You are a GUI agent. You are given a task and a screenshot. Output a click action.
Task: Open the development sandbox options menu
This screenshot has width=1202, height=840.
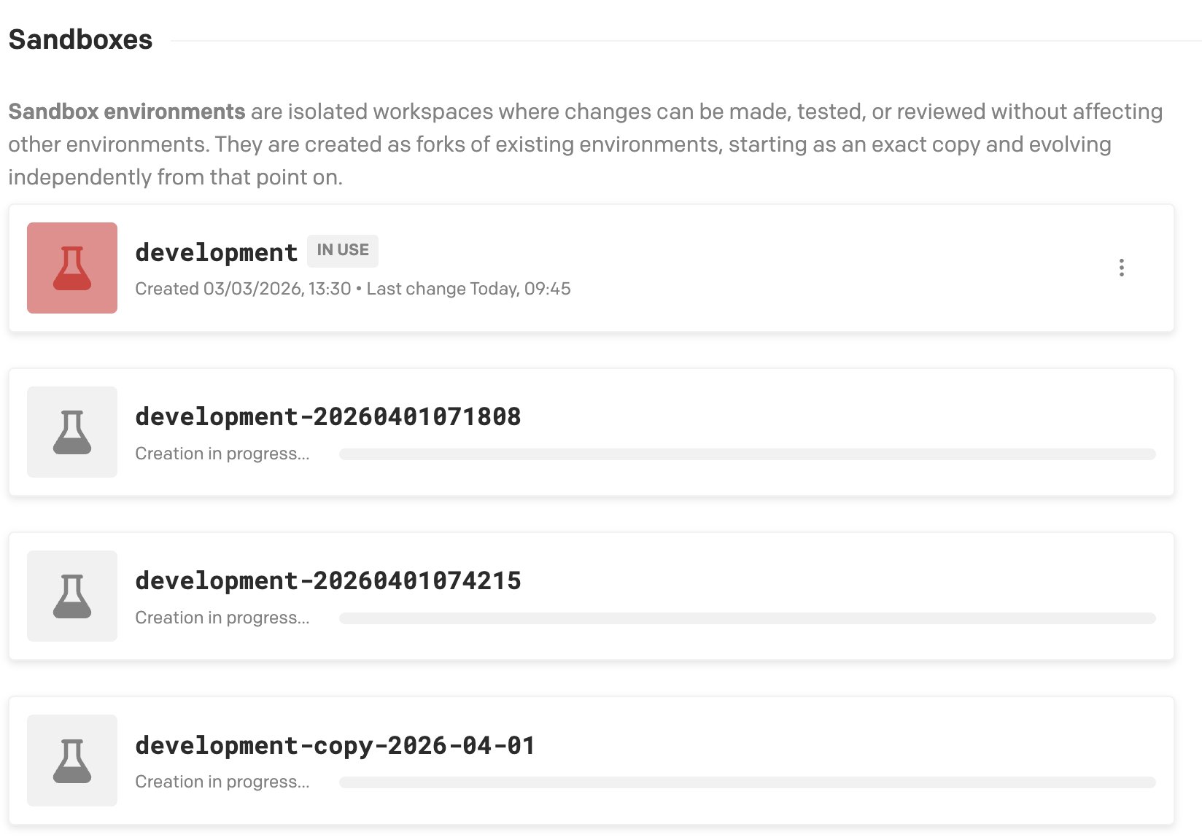click(1121, 268)
